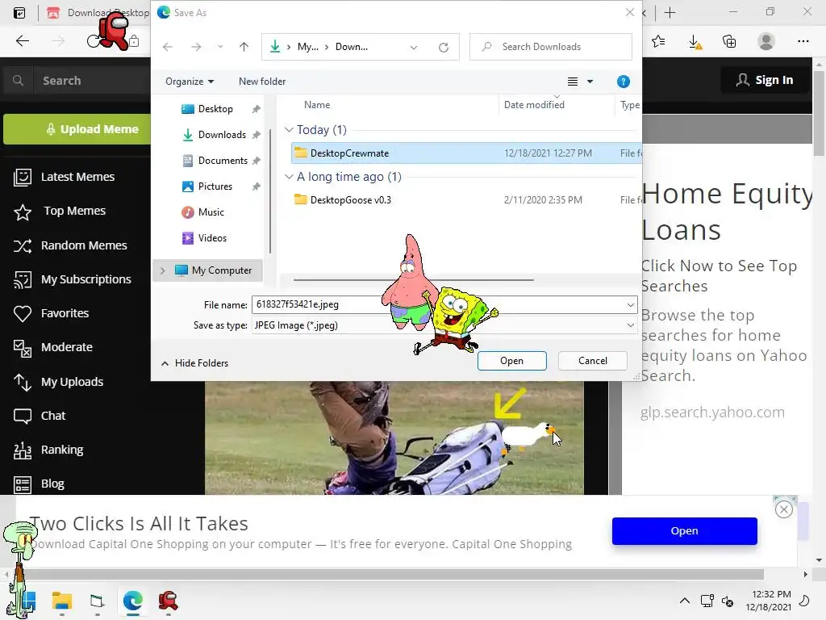Open Edge from taskbar
The height and width of the screenshot is (620, 826).
tap(133, 601)
